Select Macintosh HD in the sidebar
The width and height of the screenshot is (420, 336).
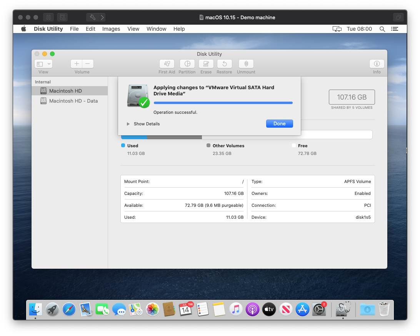pos(70,91)
